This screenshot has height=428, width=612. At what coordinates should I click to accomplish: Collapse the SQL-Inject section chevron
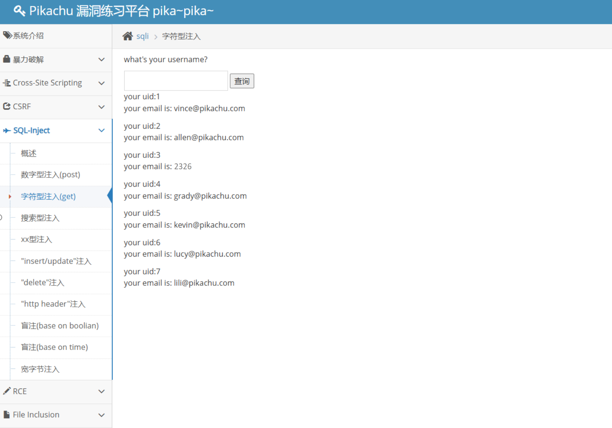point(102,130)
